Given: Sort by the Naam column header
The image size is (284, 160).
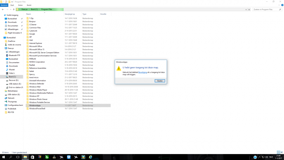Looking at the screenshot, I should 29,14.
